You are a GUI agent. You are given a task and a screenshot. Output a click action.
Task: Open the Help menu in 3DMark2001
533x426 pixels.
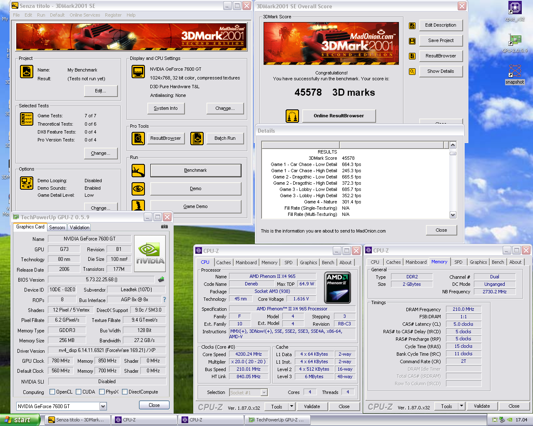pyautogui.click(x=131, y=15)
